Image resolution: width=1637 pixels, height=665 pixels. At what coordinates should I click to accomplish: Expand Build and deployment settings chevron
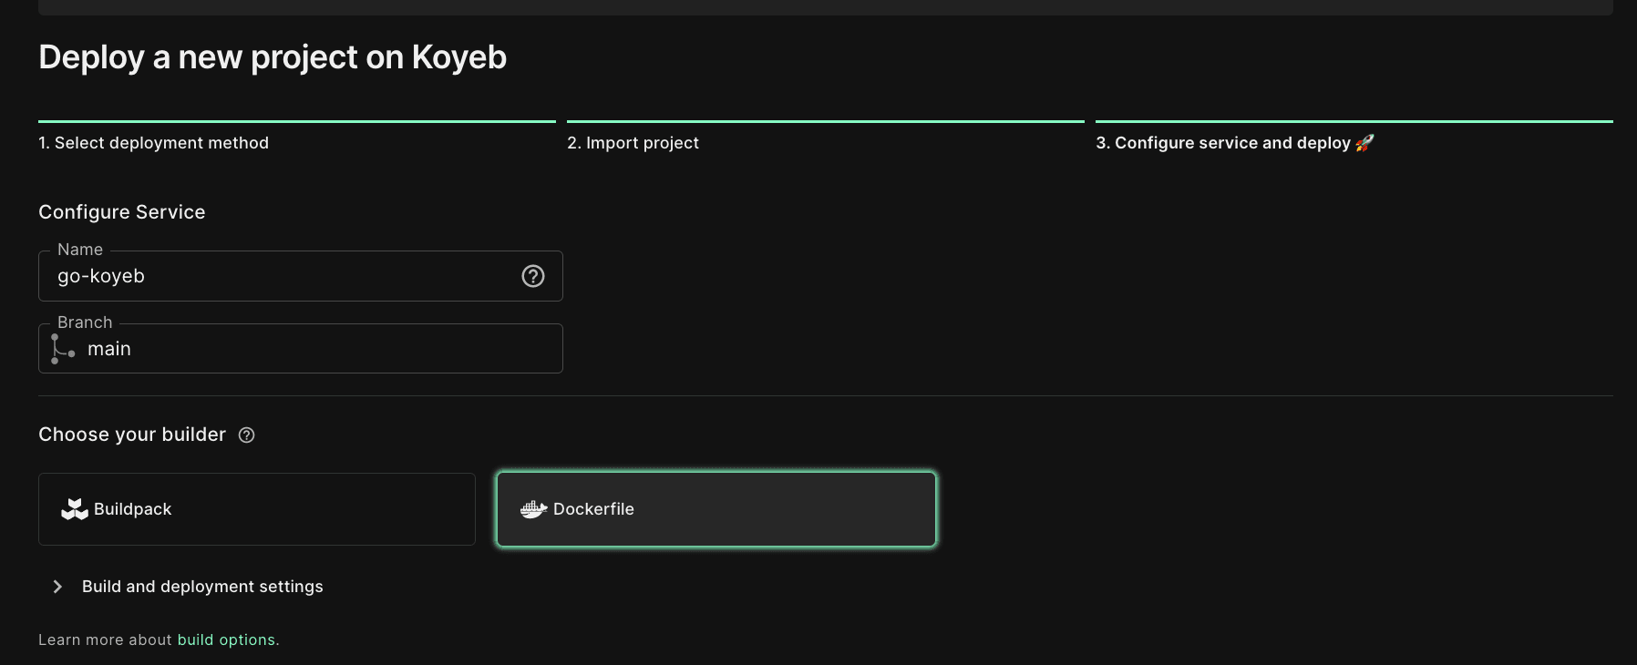(57, 587)
